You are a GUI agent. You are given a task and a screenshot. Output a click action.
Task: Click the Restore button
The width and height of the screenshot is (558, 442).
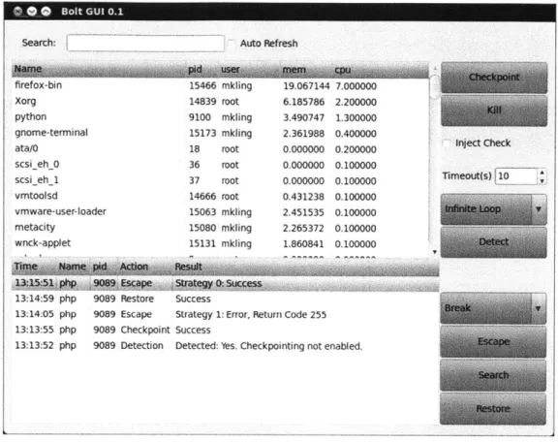tap(493, 408)
